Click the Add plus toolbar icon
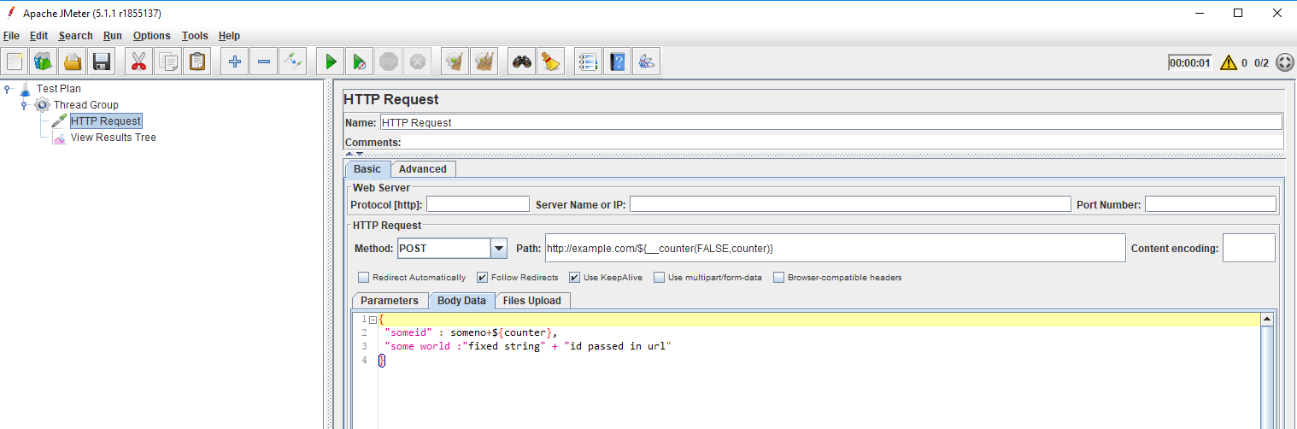This screenshot has width=1297, height=429. pyautogui.click(x=235, y=62)
